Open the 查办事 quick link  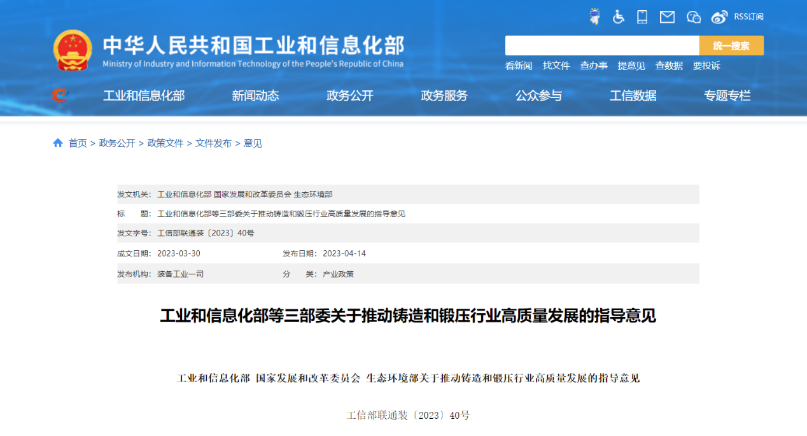pos(594,66)
